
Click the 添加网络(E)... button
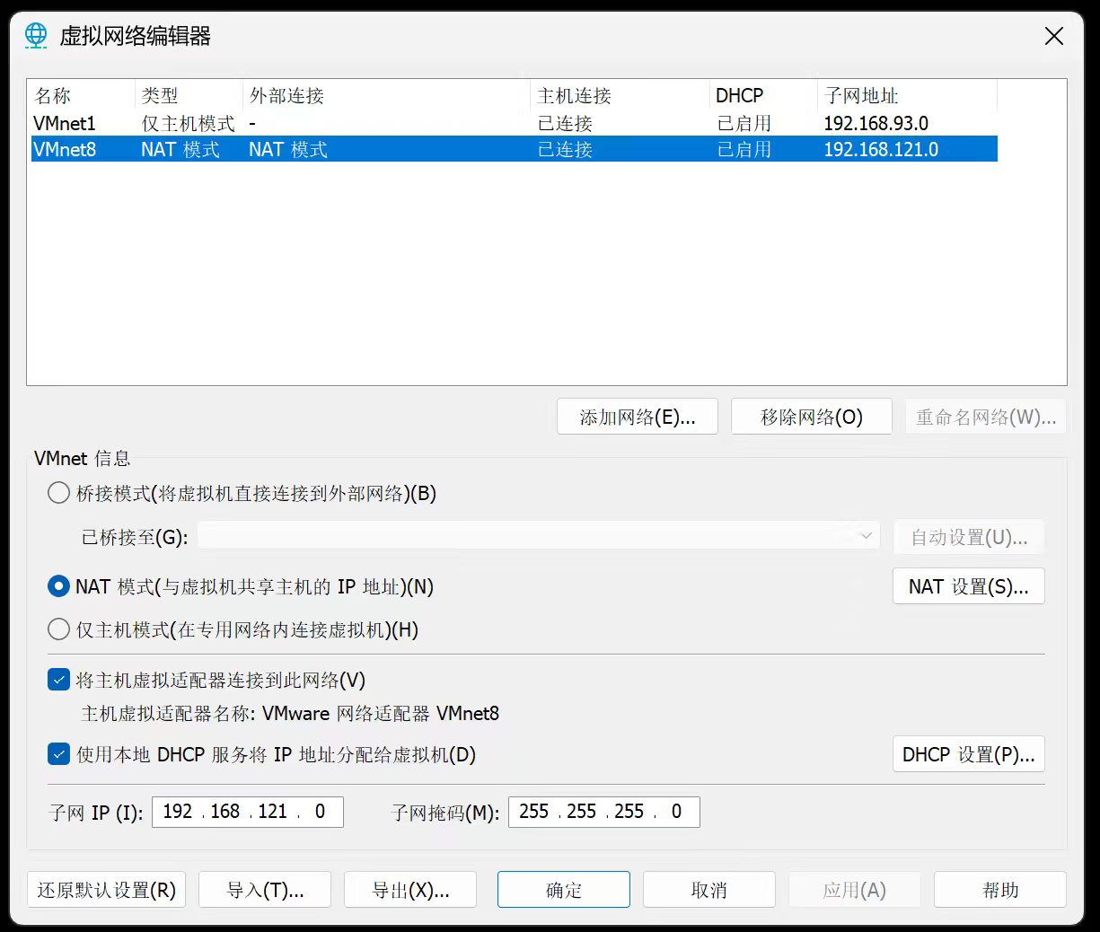(638, 417)
